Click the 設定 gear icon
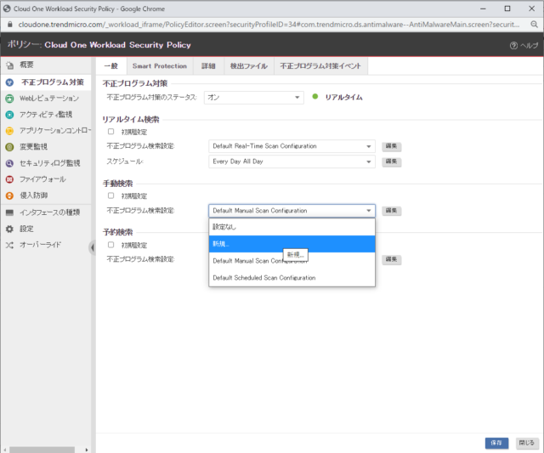544x453 pixels. point(9,229)
